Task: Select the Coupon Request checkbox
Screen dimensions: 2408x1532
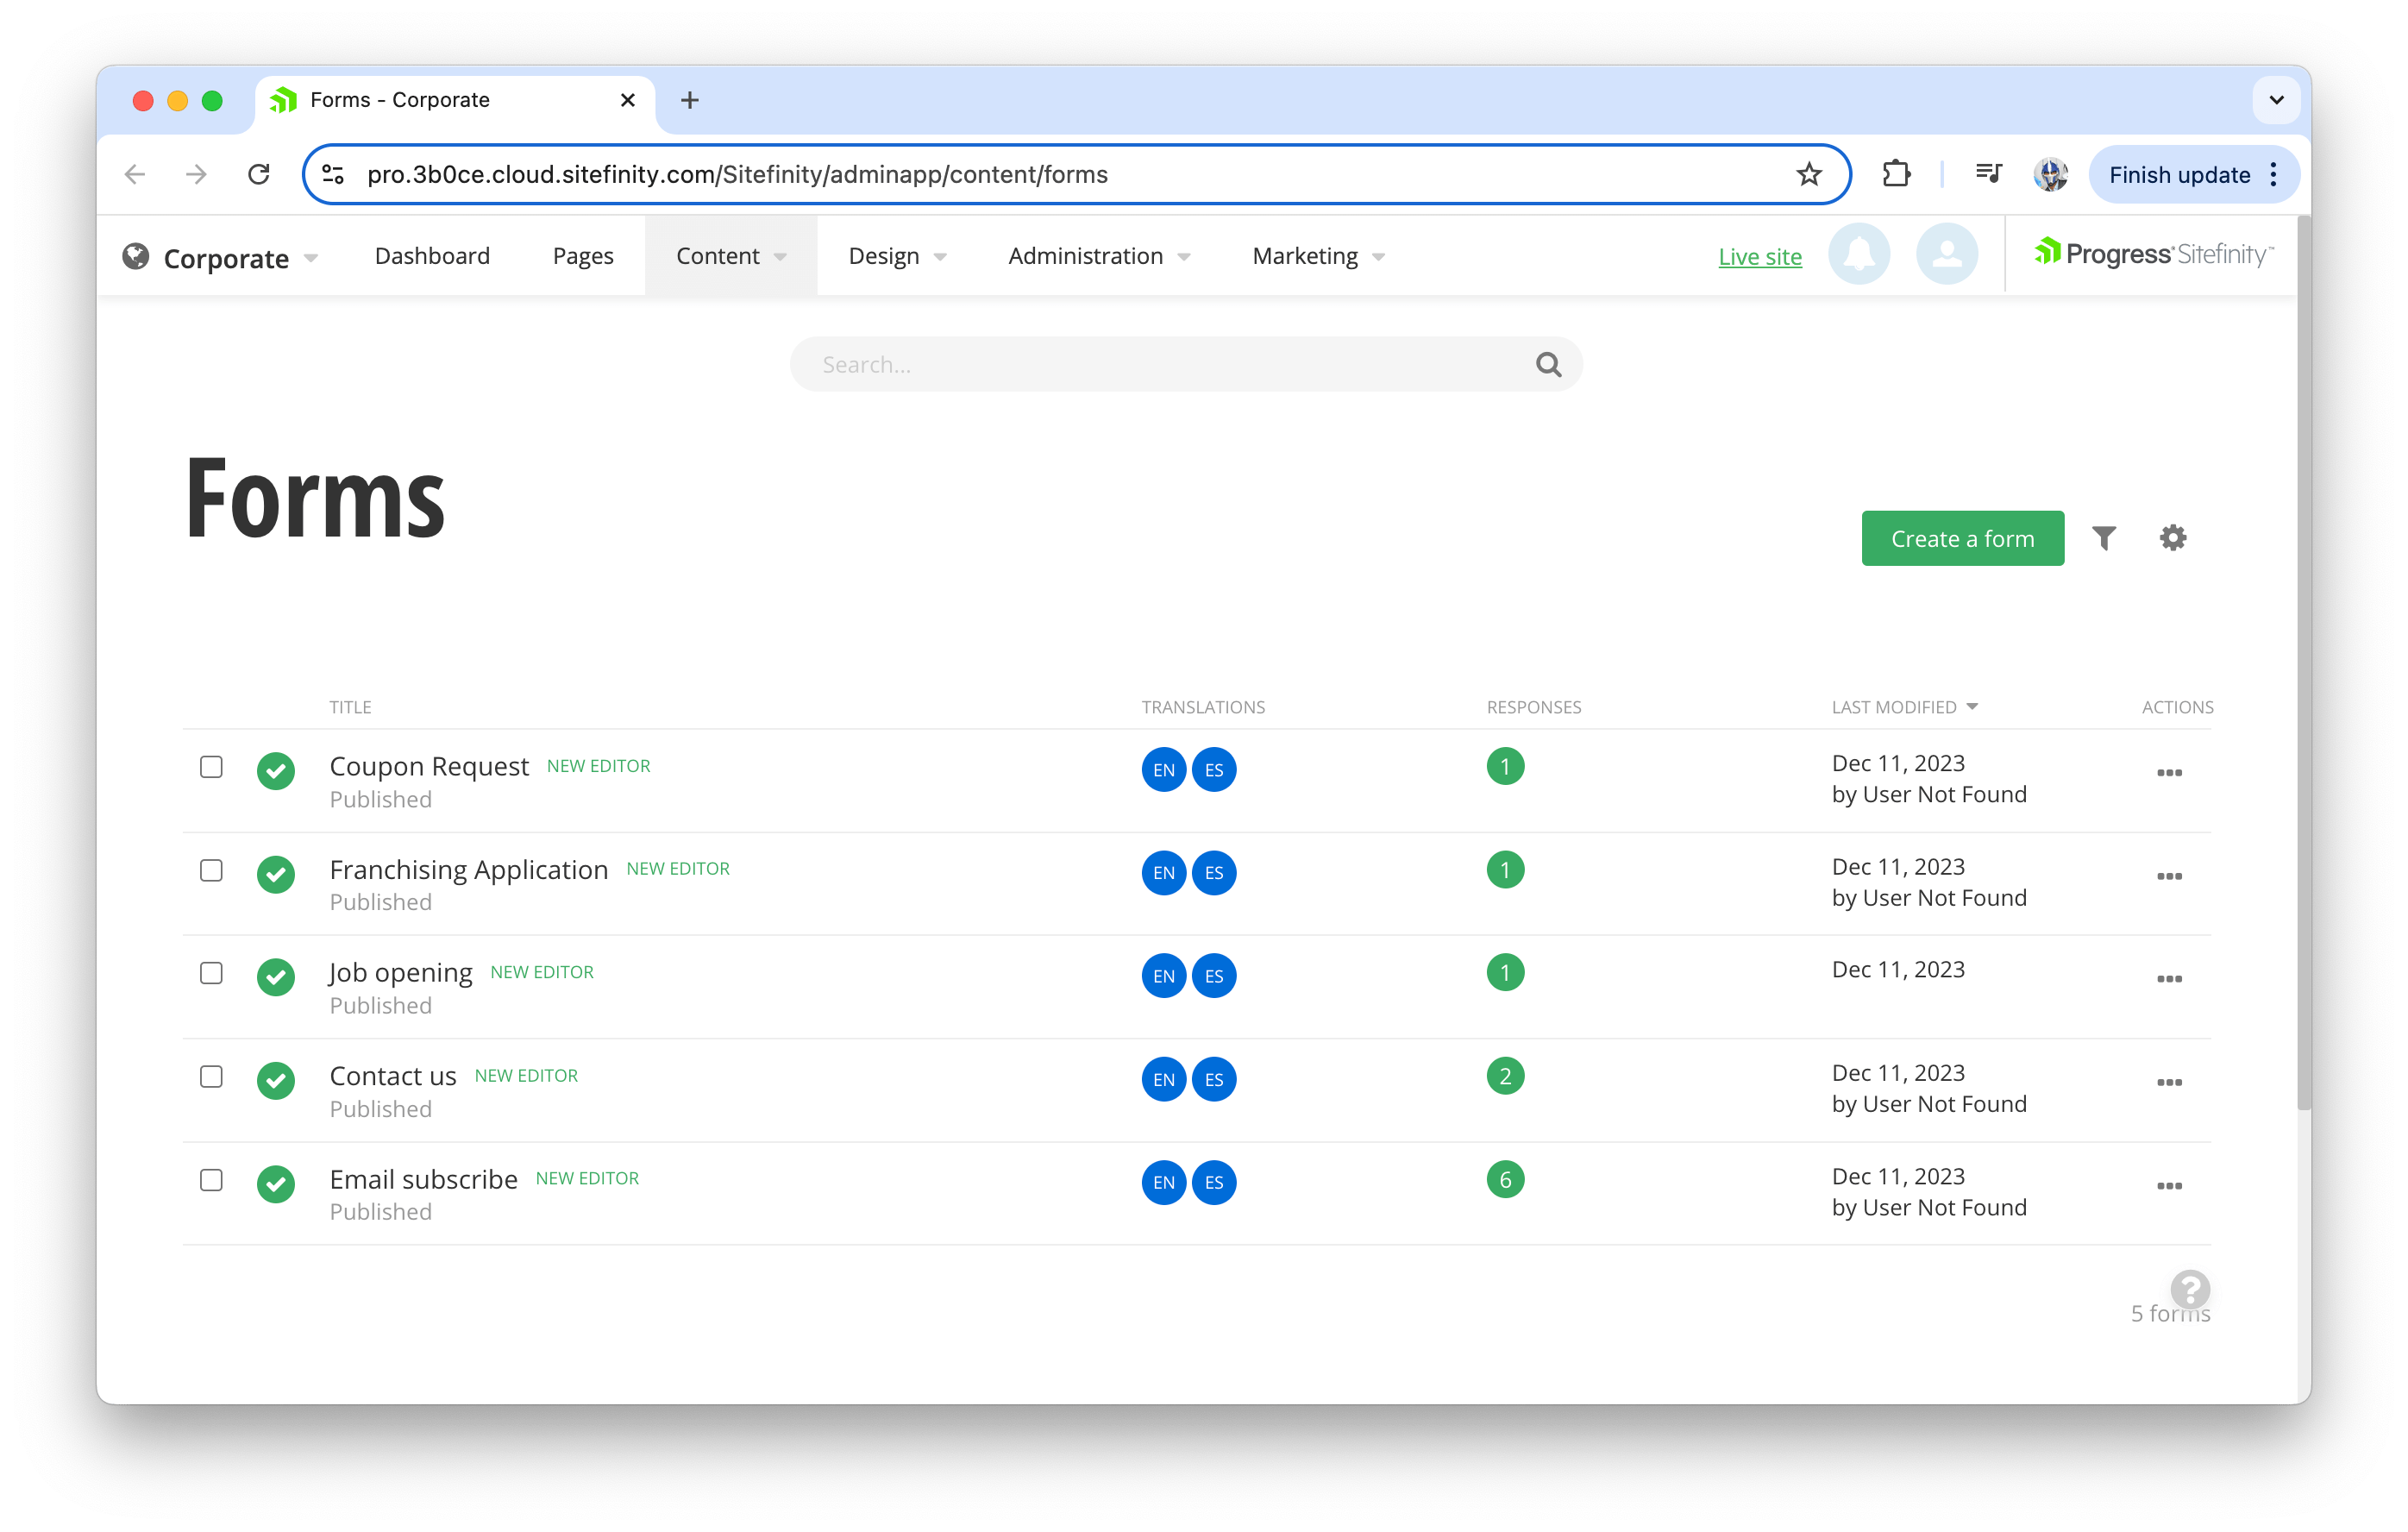Action: [211, 767]
